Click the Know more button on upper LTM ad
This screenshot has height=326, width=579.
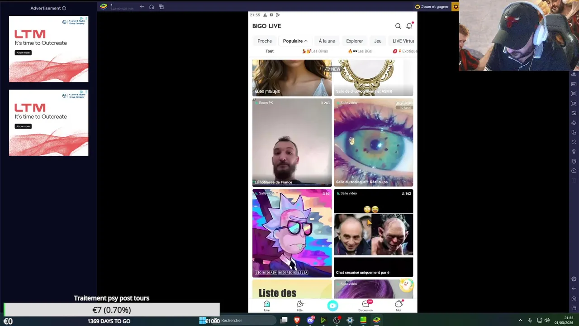click(x=23, y=53)
